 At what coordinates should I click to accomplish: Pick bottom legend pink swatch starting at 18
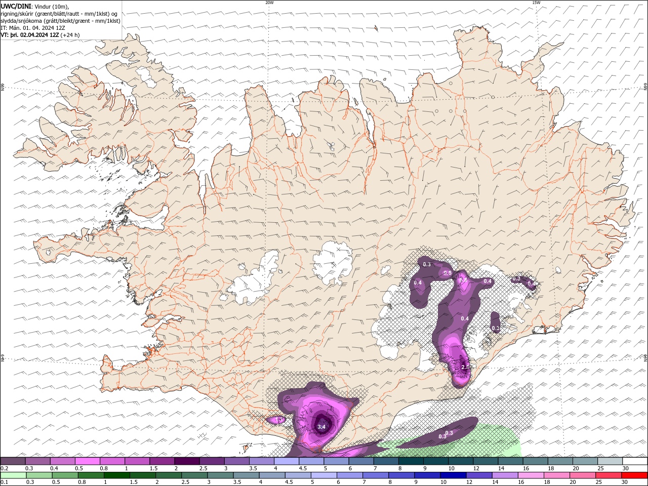pyautogui.click(x=557, y=475)
